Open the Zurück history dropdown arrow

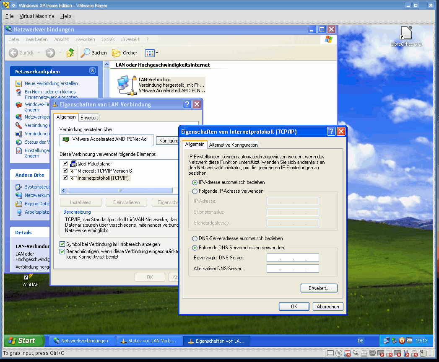[x=39, y=53]
